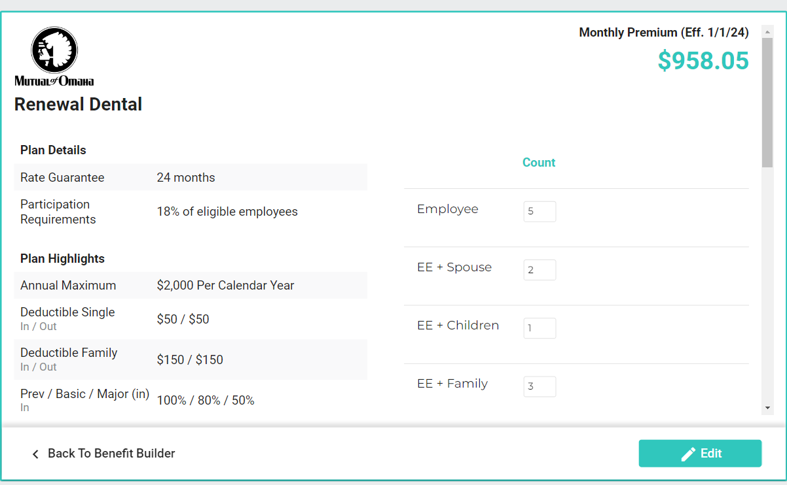Focus the Employee count field
Image resolution: width=787 pixels, height=485 pixels.
(540, 212)
